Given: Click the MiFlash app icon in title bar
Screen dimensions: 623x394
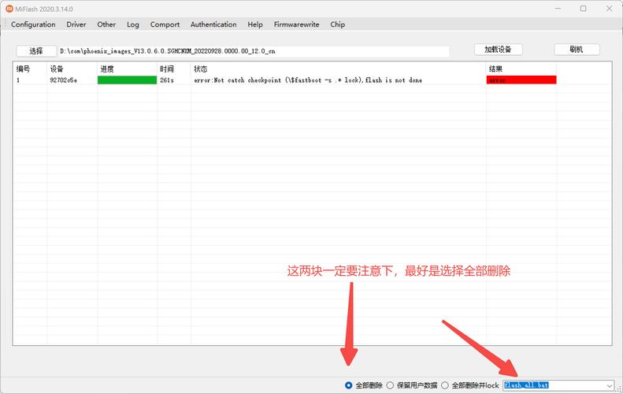Looking at the screenshot, I should [x=9, y=9].
